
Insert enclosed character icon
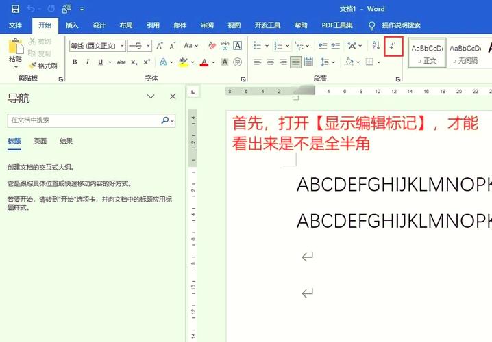tap(238, 62)
